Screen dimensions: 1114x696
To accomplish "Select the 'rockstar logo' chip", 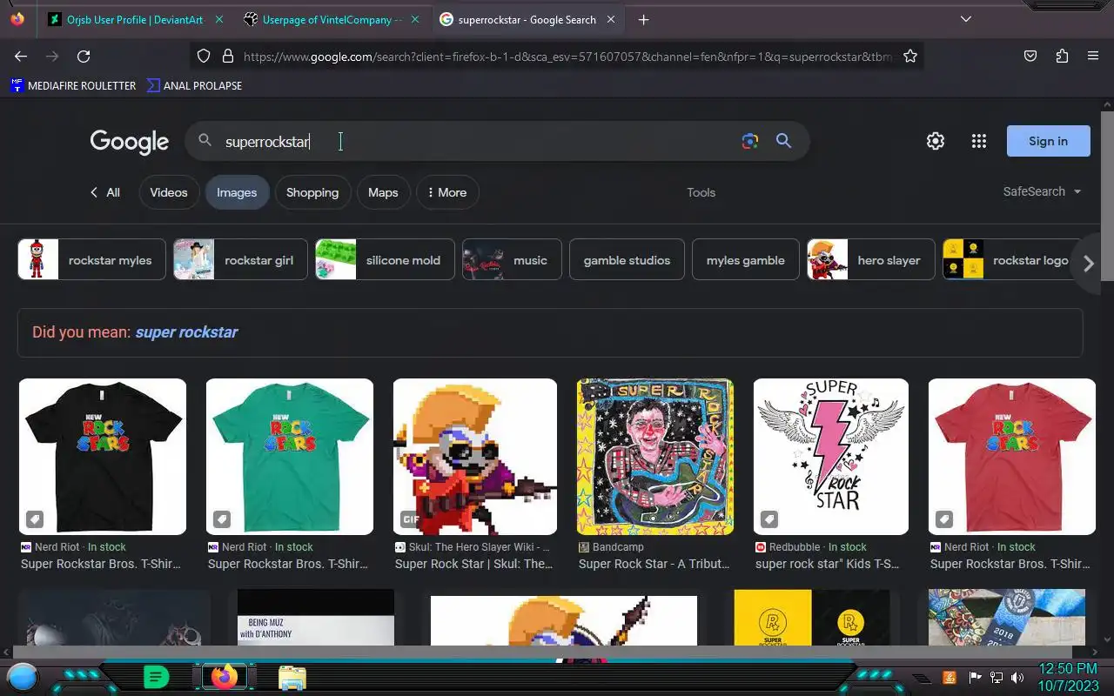I will coord(1010,259).
